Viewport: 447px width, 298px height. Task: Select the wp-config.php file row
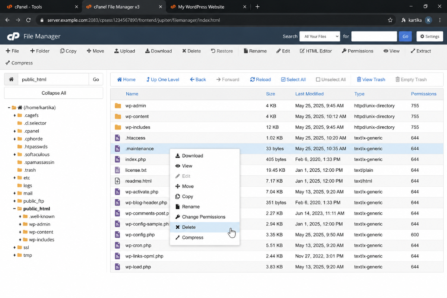coord(277,235)
